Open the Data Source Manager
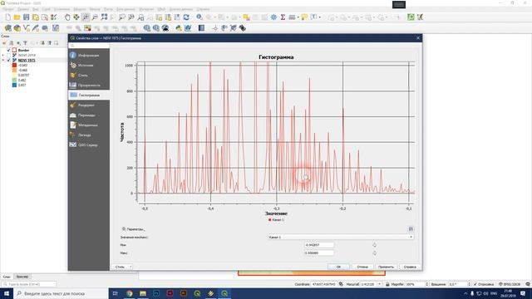Viewport: 532px width, 299px height. [x=7, y=28]
